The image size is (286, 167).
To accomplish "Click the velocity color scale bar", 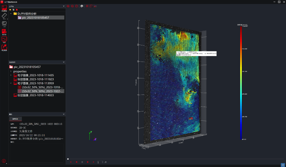I will (x=241, y=83).
